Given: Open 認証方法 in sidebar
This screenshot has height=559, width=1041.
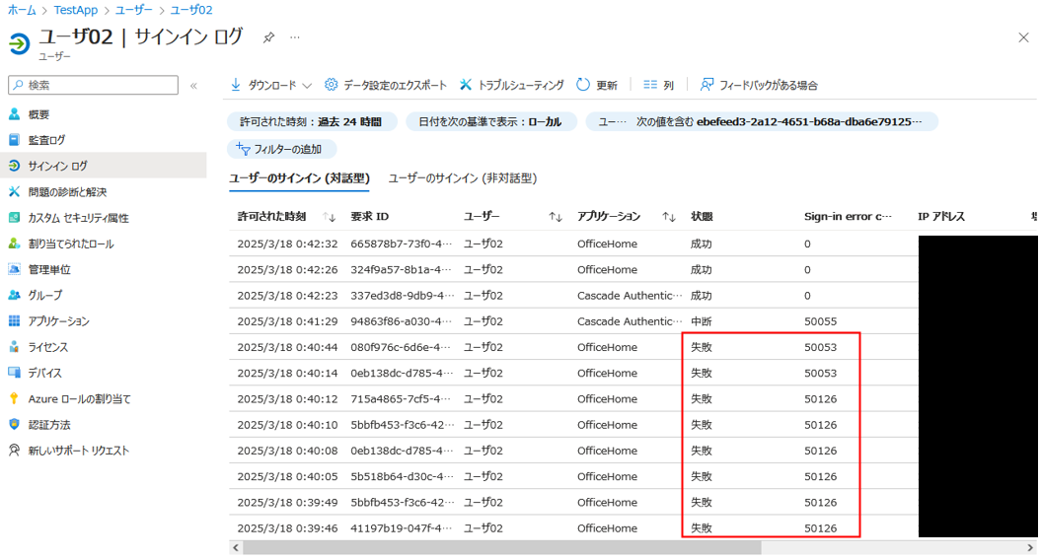Looking at the screenshot, I should tap(49, 425).
